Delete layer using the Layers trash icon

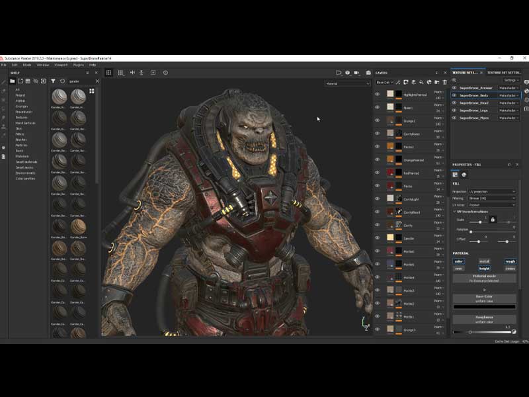click(445, 83)
